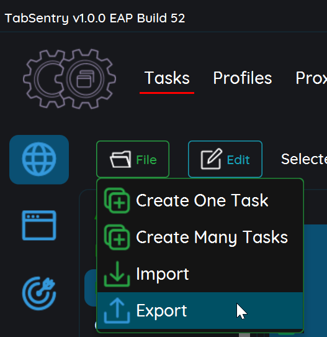Expand the Edit dropdown button
This screenshot has width=327, height=337.
coord(225,159)
